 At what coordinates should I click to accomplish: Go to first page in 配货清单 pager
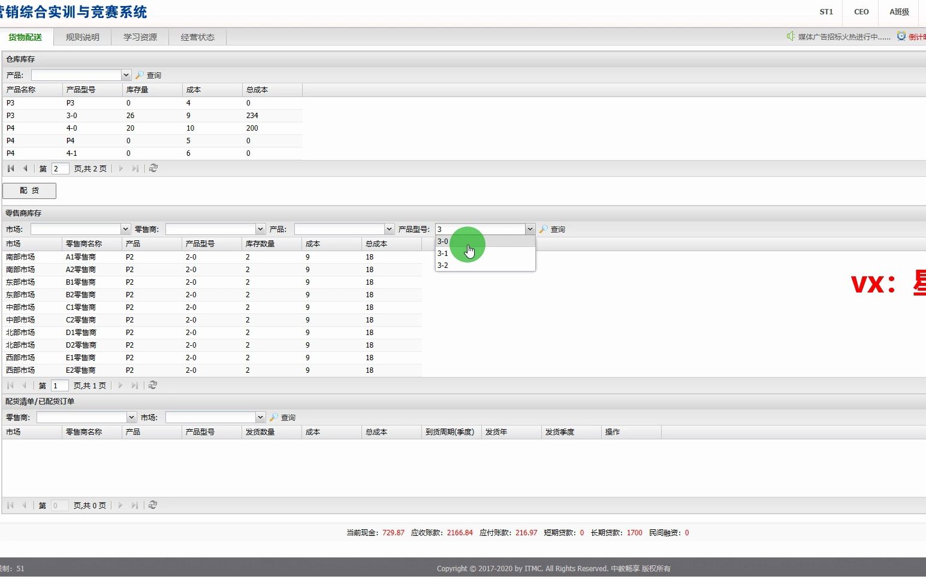[10, 505]
